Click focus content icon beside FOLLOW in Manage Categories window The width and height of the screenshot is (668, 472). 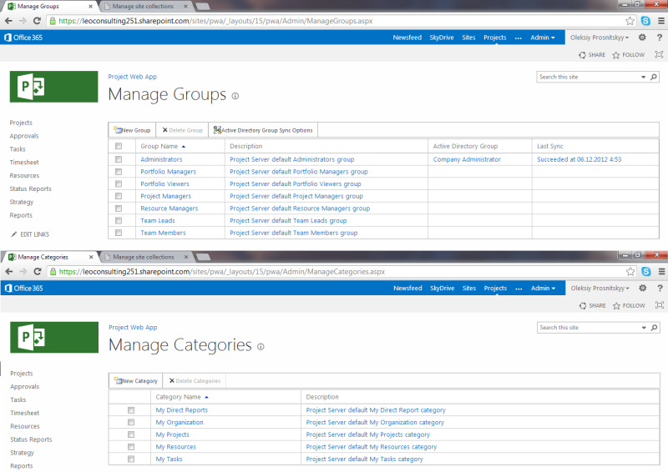(x=660, y=305)
